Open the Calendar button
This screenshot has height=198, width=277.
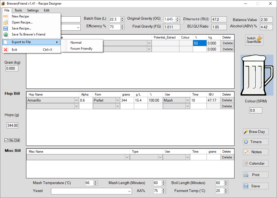(x=256, y=163)
